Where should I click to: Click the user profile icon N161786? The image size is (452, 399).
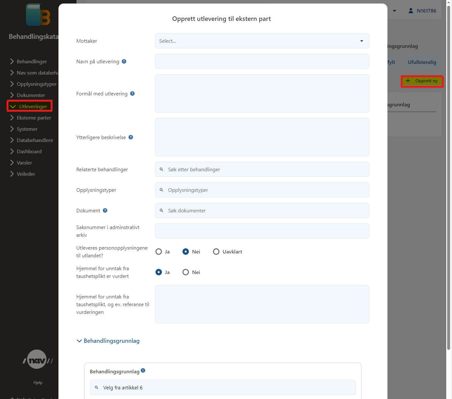tap(411, 11)
